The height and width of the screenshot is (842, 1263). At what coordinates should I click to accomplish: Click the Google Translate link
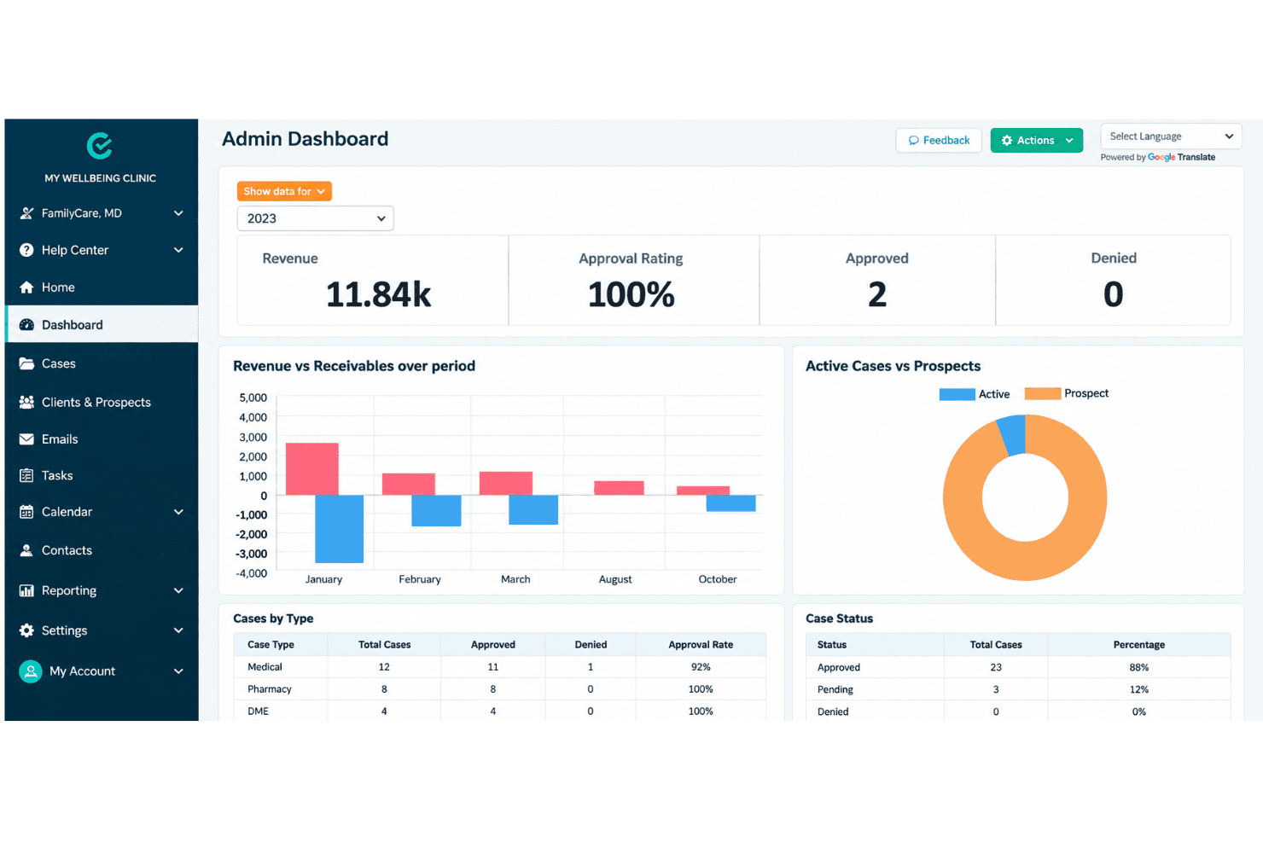click(x=1181, y=158)
